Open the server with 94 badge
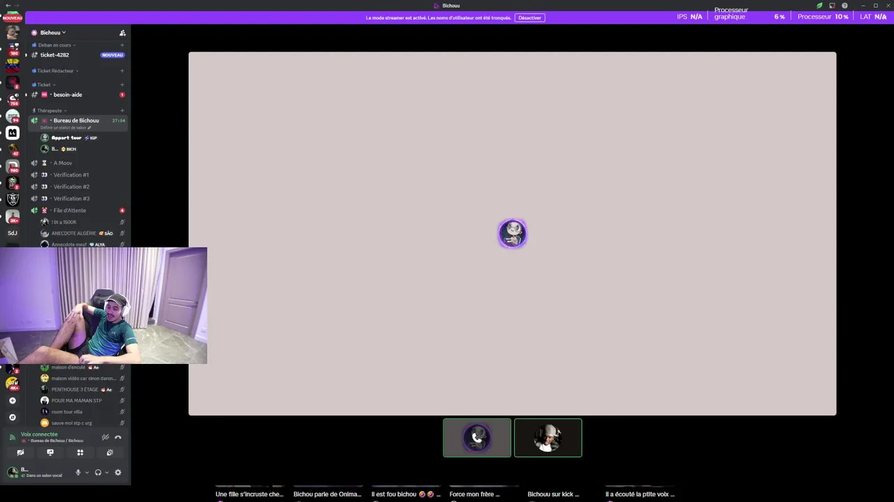894x502 pixels. point(13,116)
